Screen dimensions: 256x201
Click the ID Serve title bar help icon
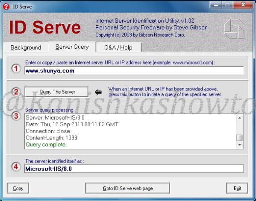click(x=6, y=6)
